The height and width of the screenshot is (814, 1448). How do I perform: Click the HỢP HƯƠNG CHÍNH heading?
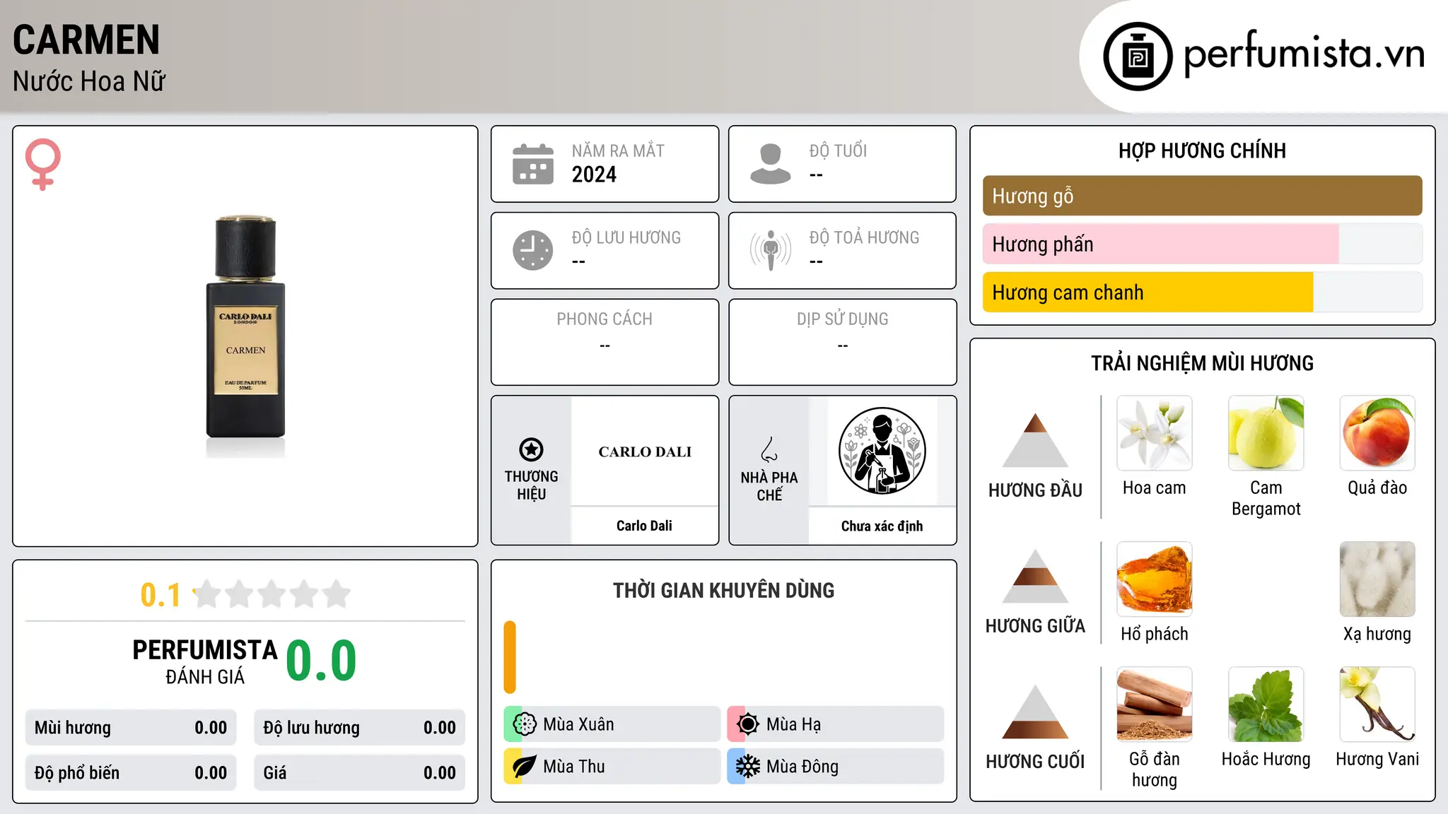click(x=1202, y=151)
